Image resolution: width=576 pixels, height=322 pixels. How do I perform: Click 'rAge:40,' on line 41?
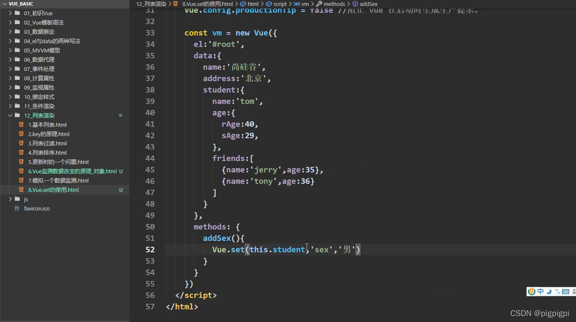click(240, 124)
